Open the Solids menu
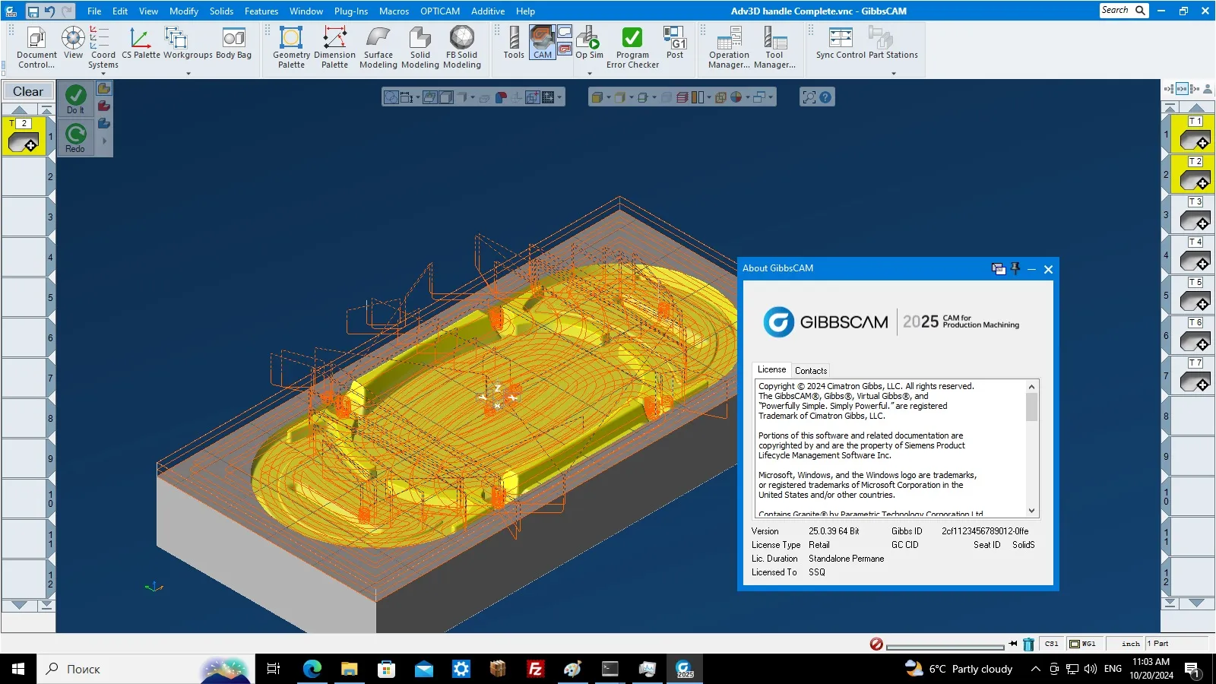 (x=222, y=11)
